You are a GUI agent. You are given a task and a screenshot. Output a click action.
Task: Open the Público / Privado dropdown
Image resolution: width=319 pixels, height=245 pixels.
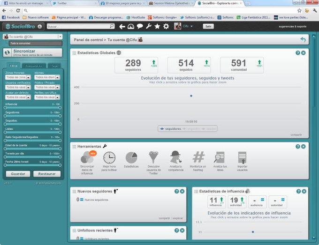[47, 87]
